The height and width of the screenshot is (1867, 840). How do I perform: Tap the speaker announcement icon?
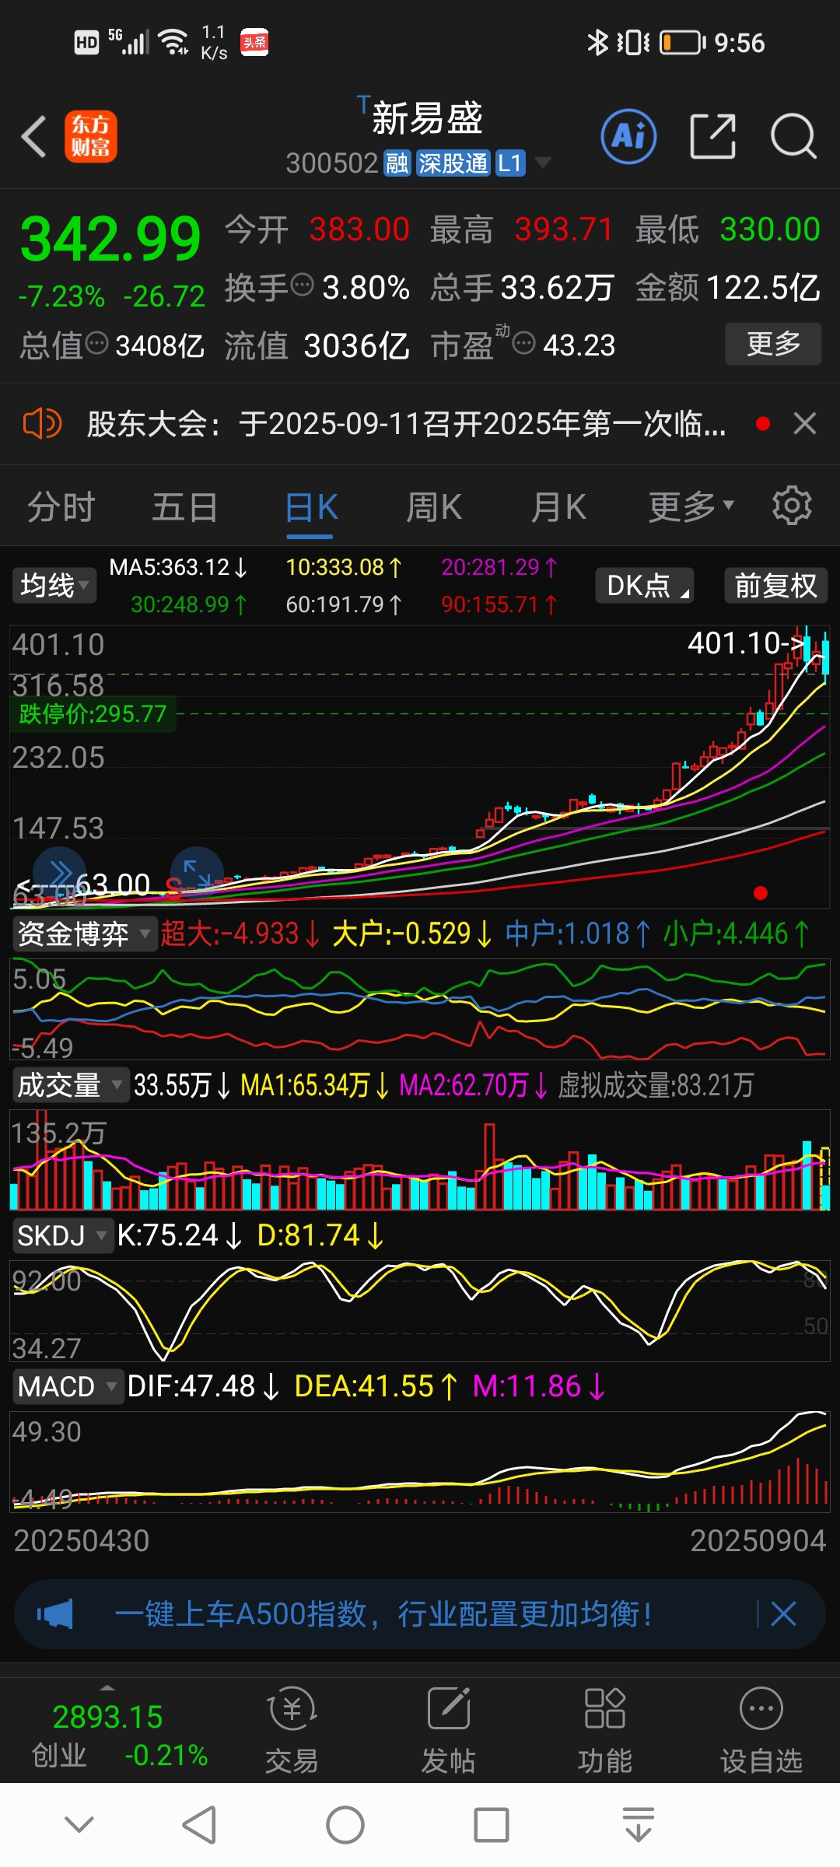coord(42,424)
